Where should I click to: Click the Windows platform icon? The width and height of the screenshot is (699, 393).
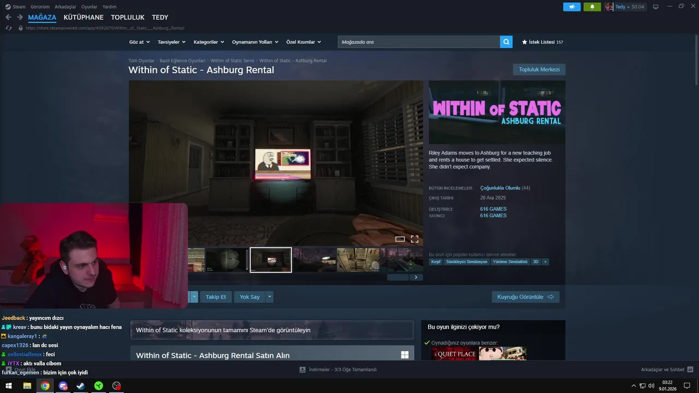tap(405, 355)
